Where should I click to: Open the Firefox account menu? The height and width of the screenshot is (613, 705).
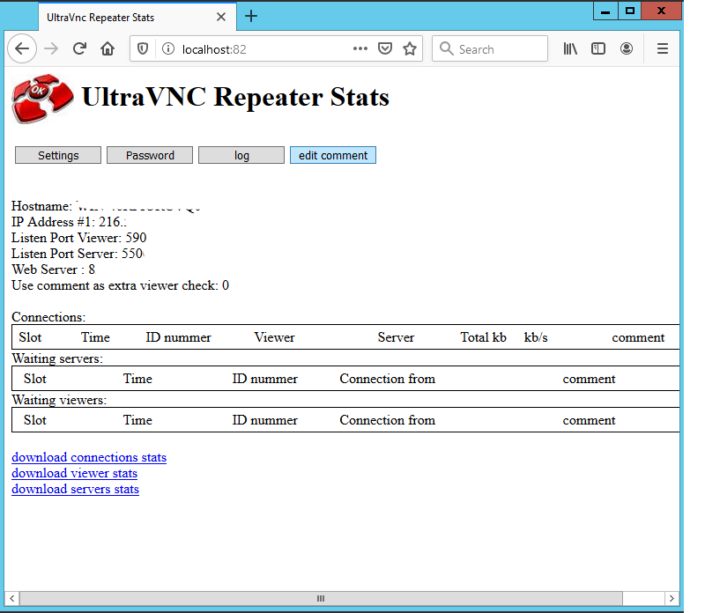point(627,48)
